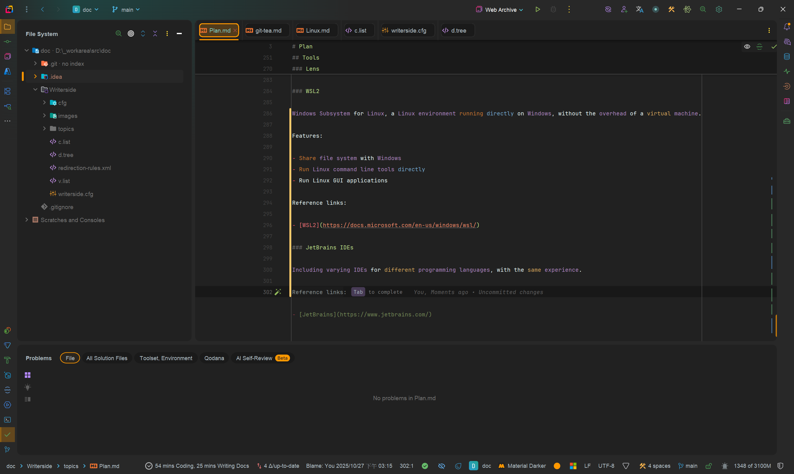Screen dimensions: 794x474
Task: Click the green atom icon
Action: (x=687, y=10)
